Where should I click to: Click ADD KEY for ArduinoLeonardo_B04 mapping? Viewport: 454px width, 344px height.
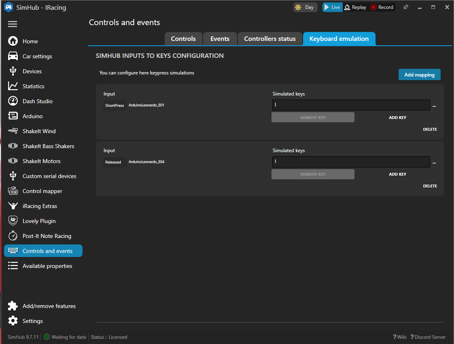(x=397, y=174)
